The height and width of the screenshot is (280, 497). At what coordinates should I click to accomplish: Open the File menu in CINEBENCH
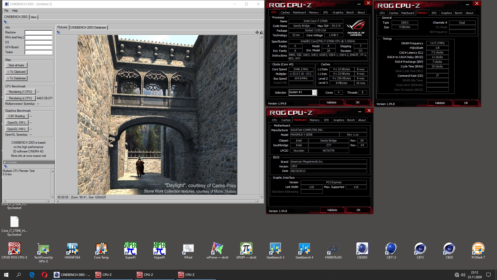tap(6, 11)
